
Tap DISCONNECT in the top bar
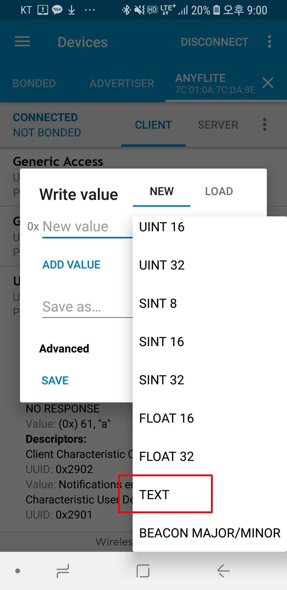(214, 42)
